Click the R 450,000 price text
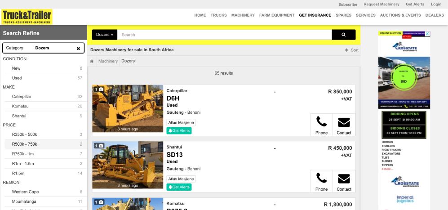Screen dimensions: 448x210 tap(340, 148)
